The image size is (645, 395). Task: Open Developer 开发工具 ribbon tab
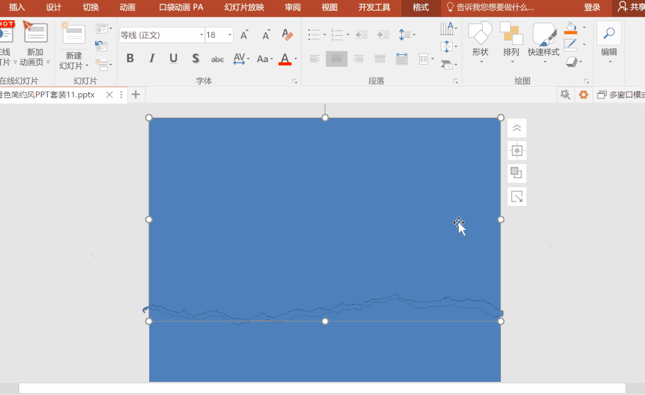374,7
